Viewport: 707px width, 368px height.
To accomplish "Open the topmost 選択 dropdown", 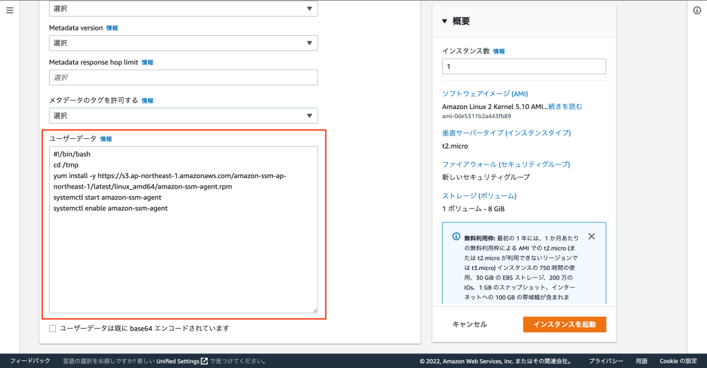I will 183,9.
